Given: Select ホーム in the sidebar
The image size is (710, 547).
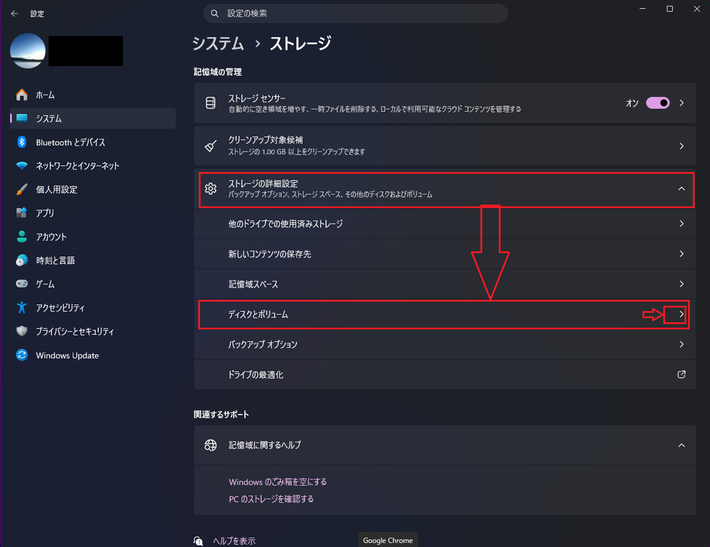Looking at the screenshot, I should click(x=93, y=95).
